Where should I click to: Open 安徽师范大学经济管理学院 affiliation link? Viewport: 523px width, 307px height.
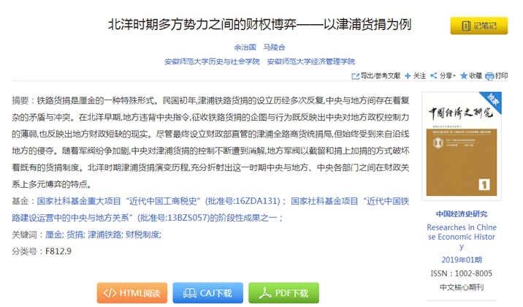(x=311, y=61)
